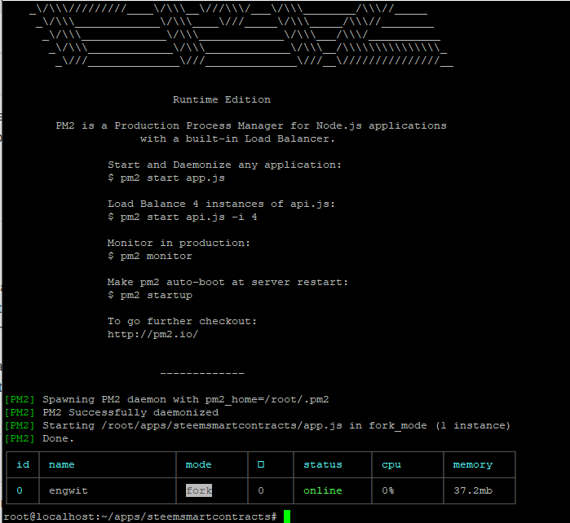570x523 pixels.
Task: Click the 'Runtime Edition' heading text
Action: click(x=222, y=99)
